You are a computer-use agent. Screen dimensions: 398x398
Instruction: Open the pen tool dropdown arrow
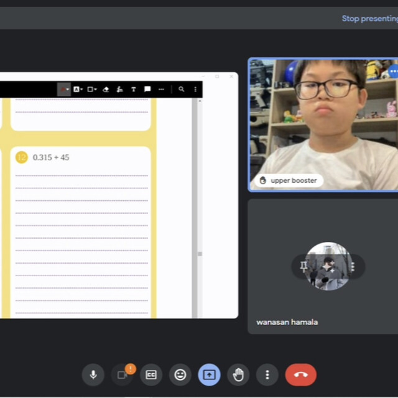click(x=68, y=90)
